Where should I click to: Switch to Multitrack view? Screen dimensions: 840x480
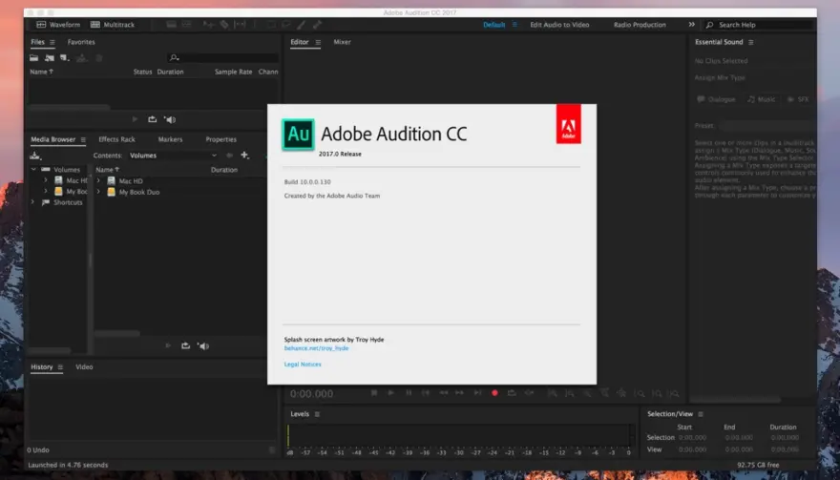[113, 25]
